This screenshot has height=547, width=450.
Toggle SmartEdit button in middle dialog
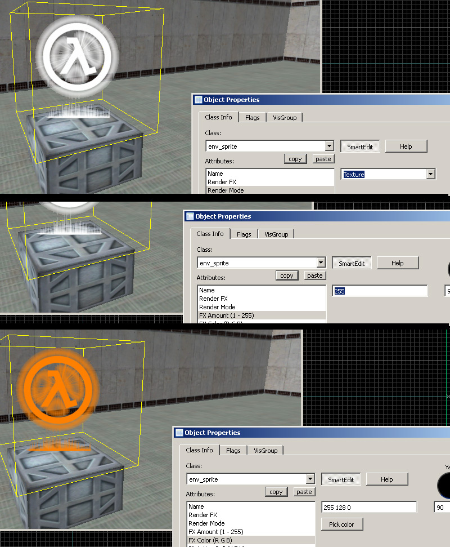(352, 264)
